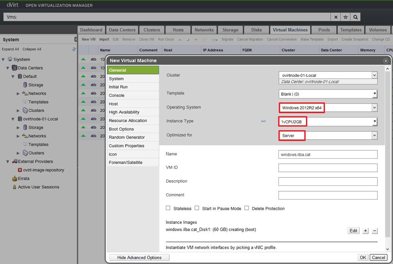
Task: Run search with magnifier icon
Action: point(355,17)
